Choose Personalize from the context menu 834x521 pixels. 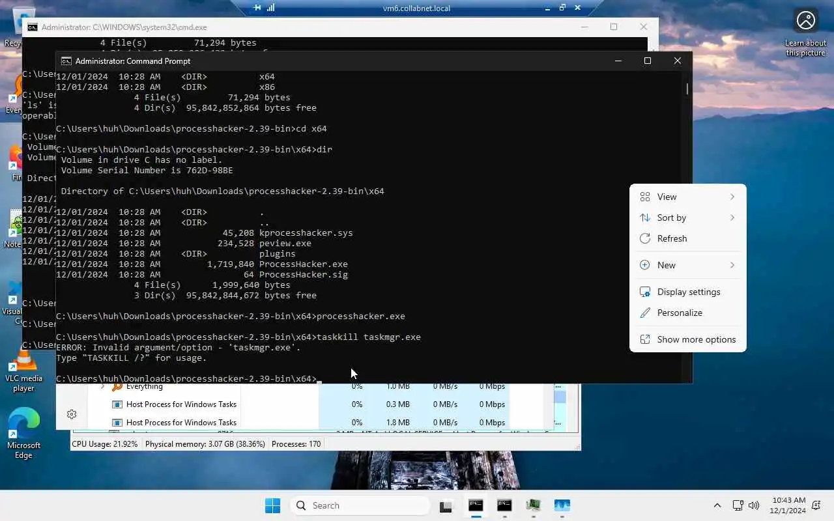(x=687, y=313)
